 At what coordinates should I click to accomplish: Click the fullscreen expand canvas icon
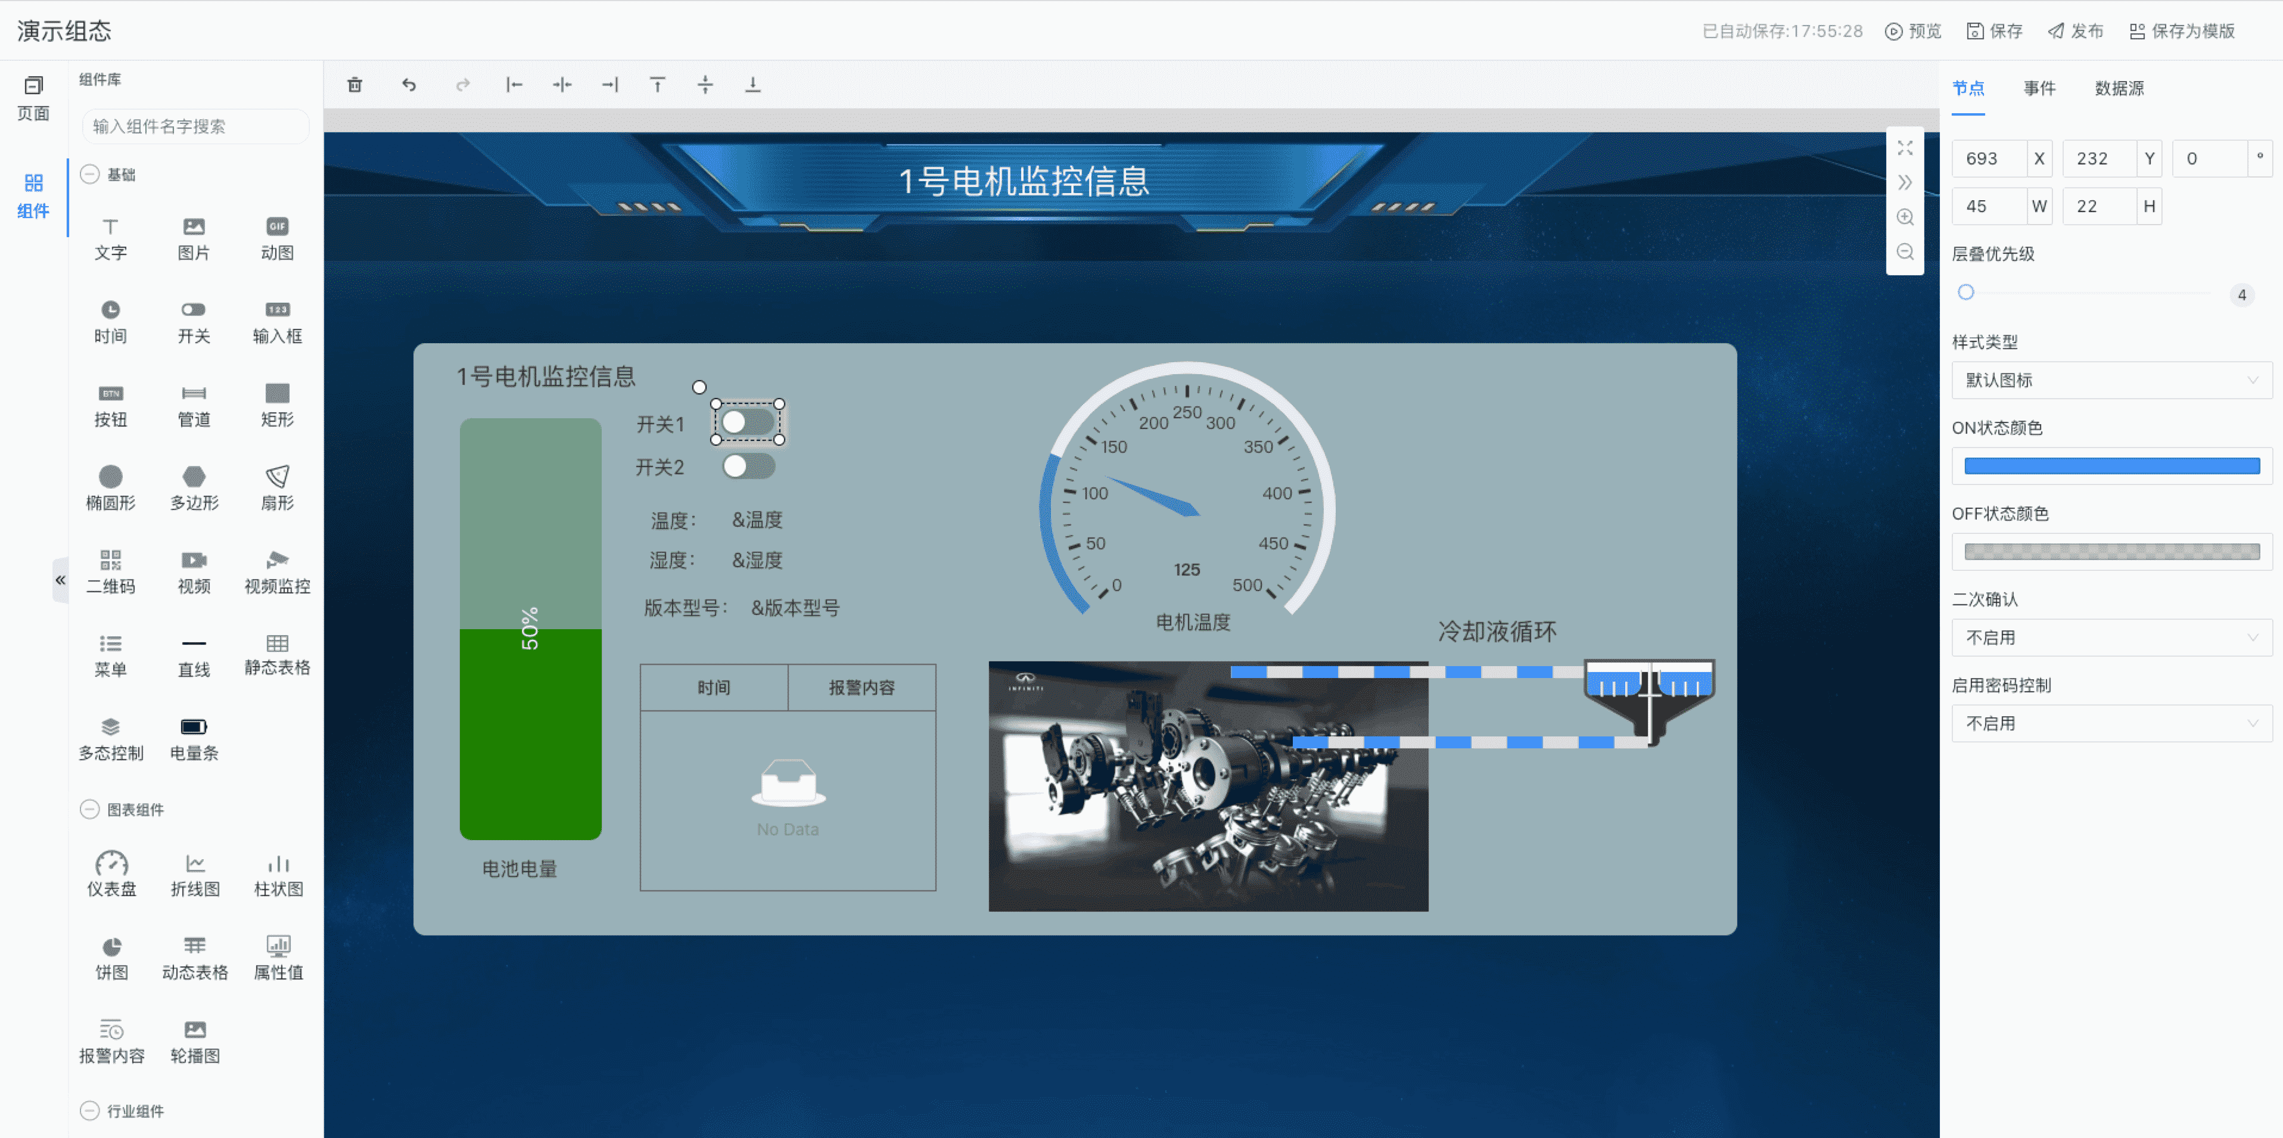(1905, 148)
